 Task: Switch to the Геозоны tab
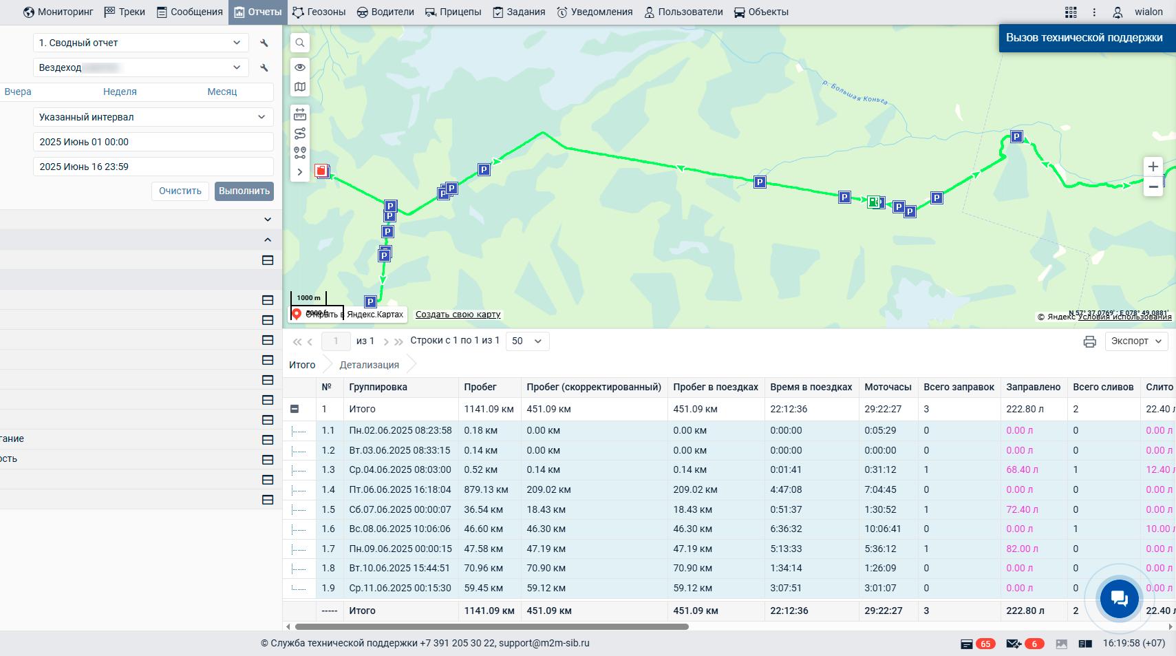pos(319,12)
